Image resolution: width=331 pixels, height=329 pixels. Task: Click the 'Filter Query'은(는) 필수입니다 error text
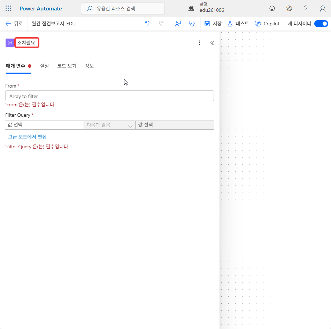click(37, 147)
